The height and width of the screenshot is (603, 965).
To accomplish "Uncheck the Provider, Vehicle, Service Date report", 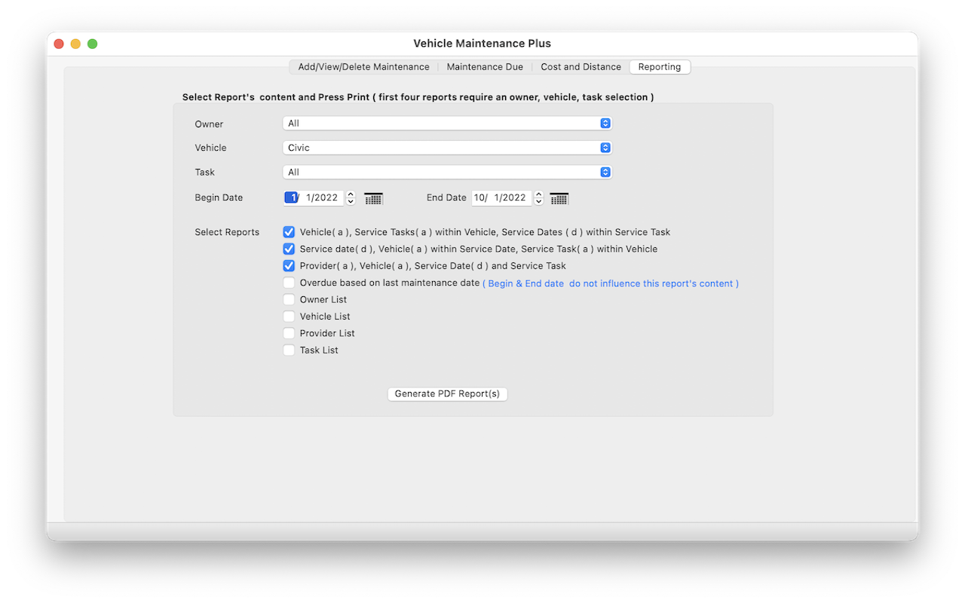I will [x=289, y=265].
